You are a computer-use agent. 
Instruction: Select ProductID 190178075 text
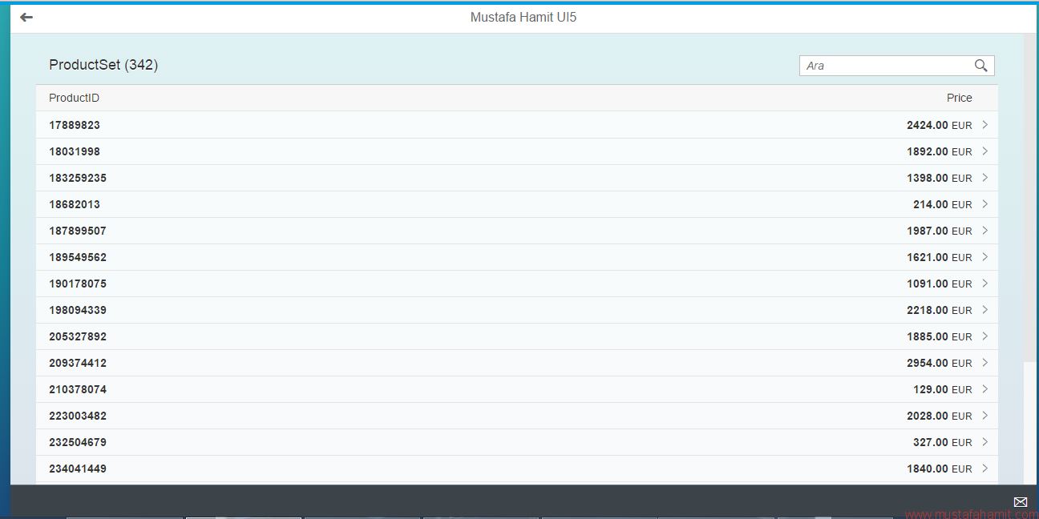78,284
